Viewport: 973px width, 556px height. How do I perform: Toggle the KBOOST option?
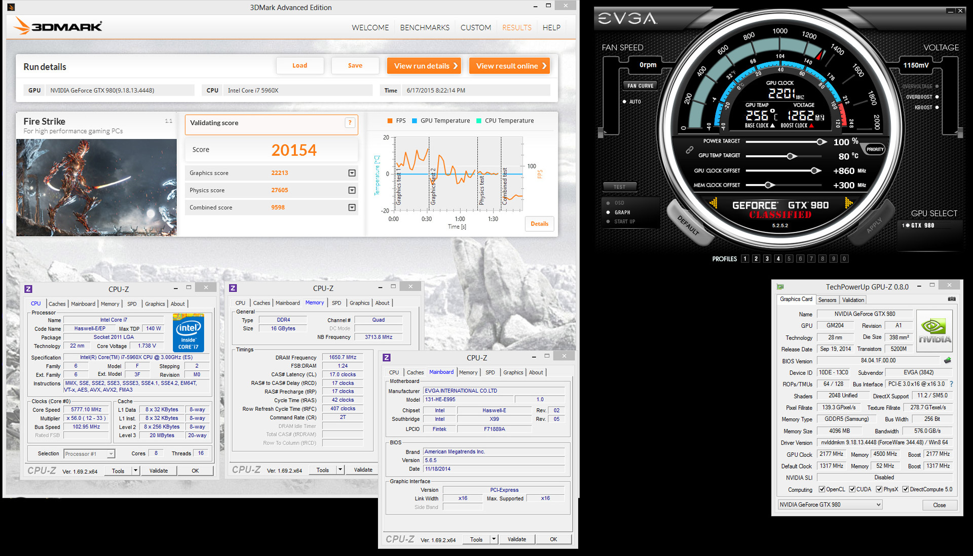point(937,107)
